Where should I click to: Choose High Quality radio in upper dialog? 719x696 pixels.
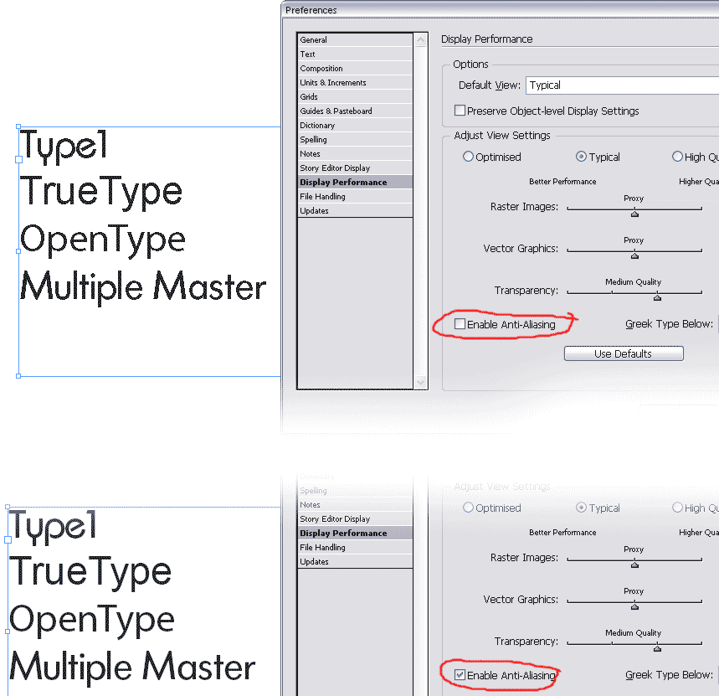coord(677,157)
